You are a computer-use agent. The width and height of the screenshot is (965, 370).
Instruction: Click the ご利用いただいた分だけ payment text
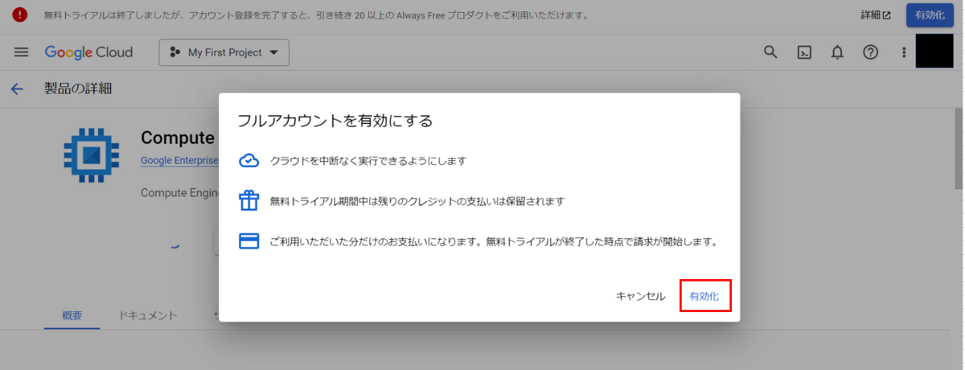click(x=494, y=241)
